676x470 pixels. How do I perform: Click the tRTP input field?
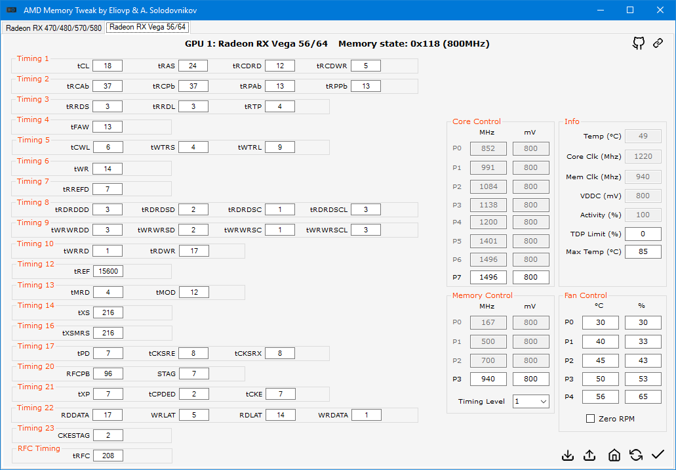(x=280, y=106)
